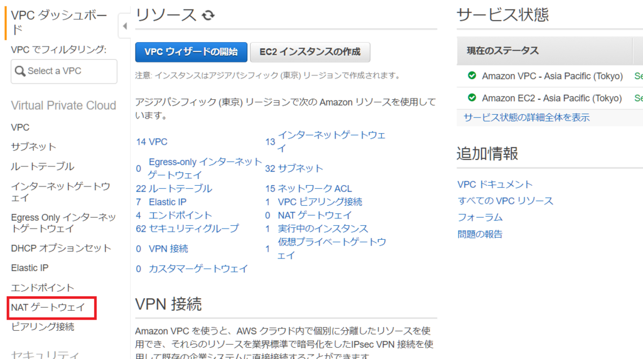This screenshot has height=359, width=643.
Task: Refresh the resources list icon
Action: [208, 15]
